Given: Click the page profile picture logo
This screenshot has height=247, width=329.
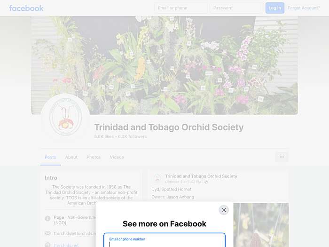Looking at the screenshot, I should pyautogui.click(x=65, y=118).
